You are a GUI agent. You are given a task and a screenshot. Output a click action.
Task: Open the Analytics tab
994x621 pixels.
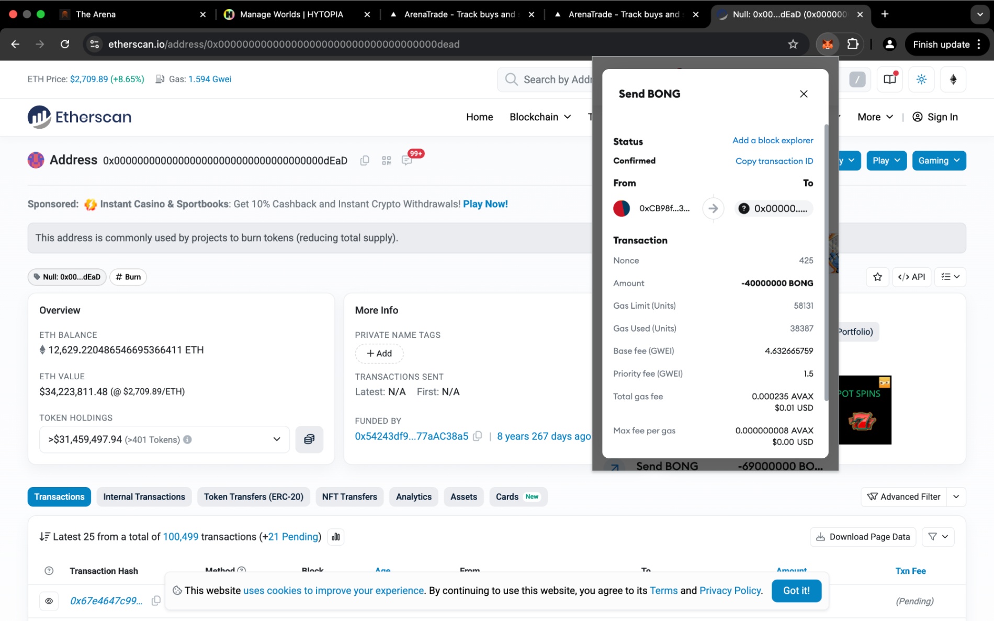[413, 497]
